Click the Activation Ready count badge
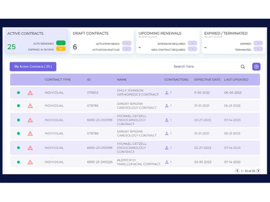Image resolution: width=270 pixels, height=202 pixels. click(127, 43)
